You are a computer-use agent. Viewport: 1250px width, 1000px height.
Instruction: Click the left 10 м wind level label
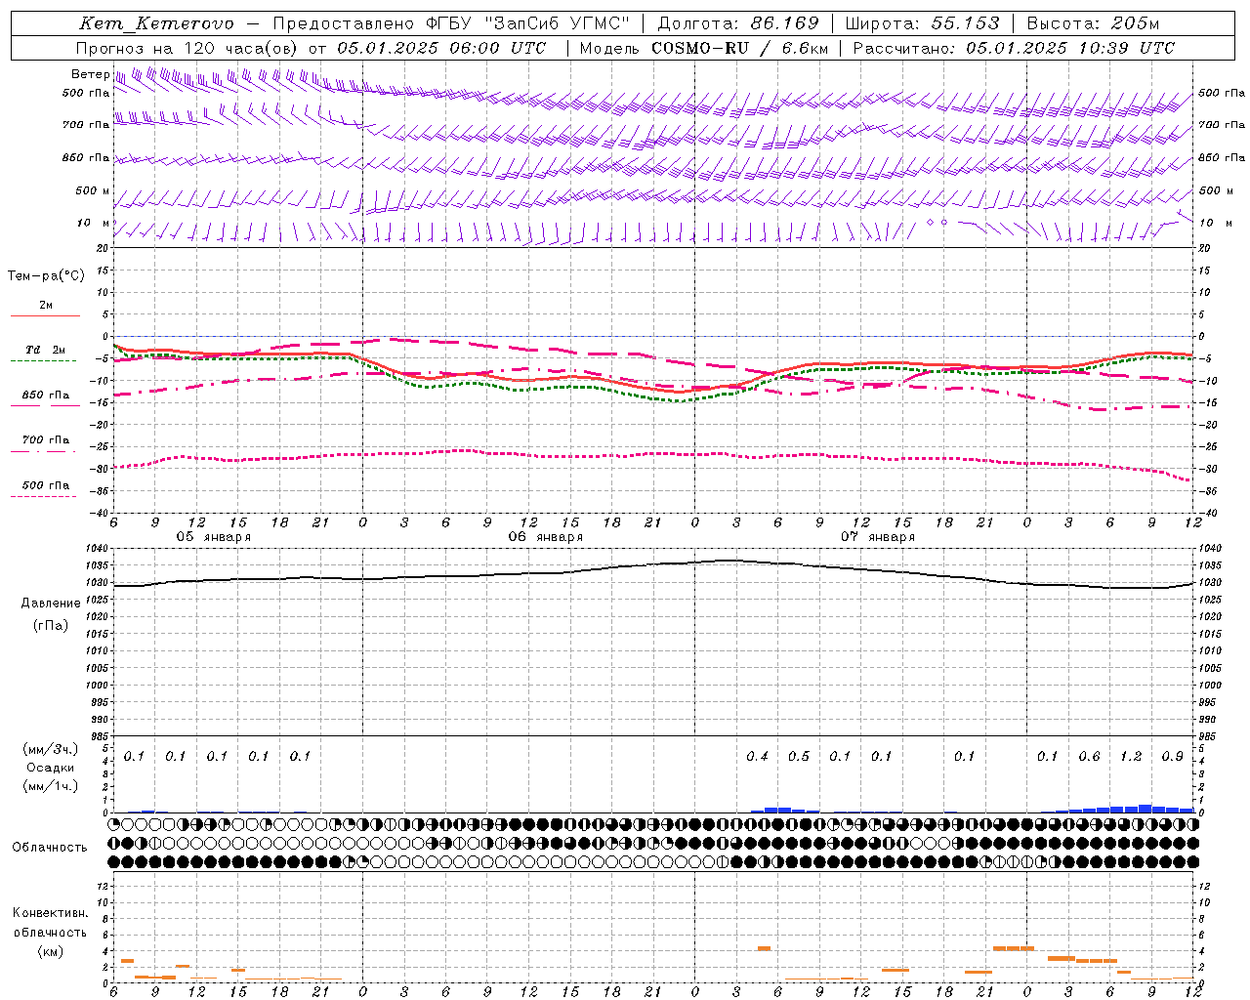(x=93, y=223)
